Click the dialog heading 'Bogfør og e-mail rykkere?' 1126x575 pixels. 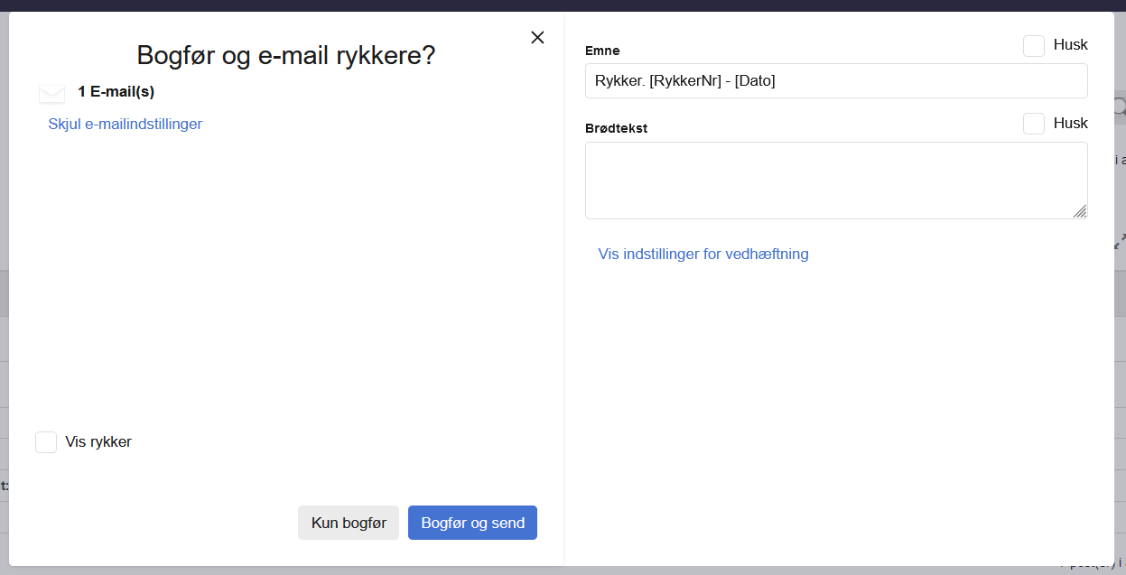tap(285, 55)
